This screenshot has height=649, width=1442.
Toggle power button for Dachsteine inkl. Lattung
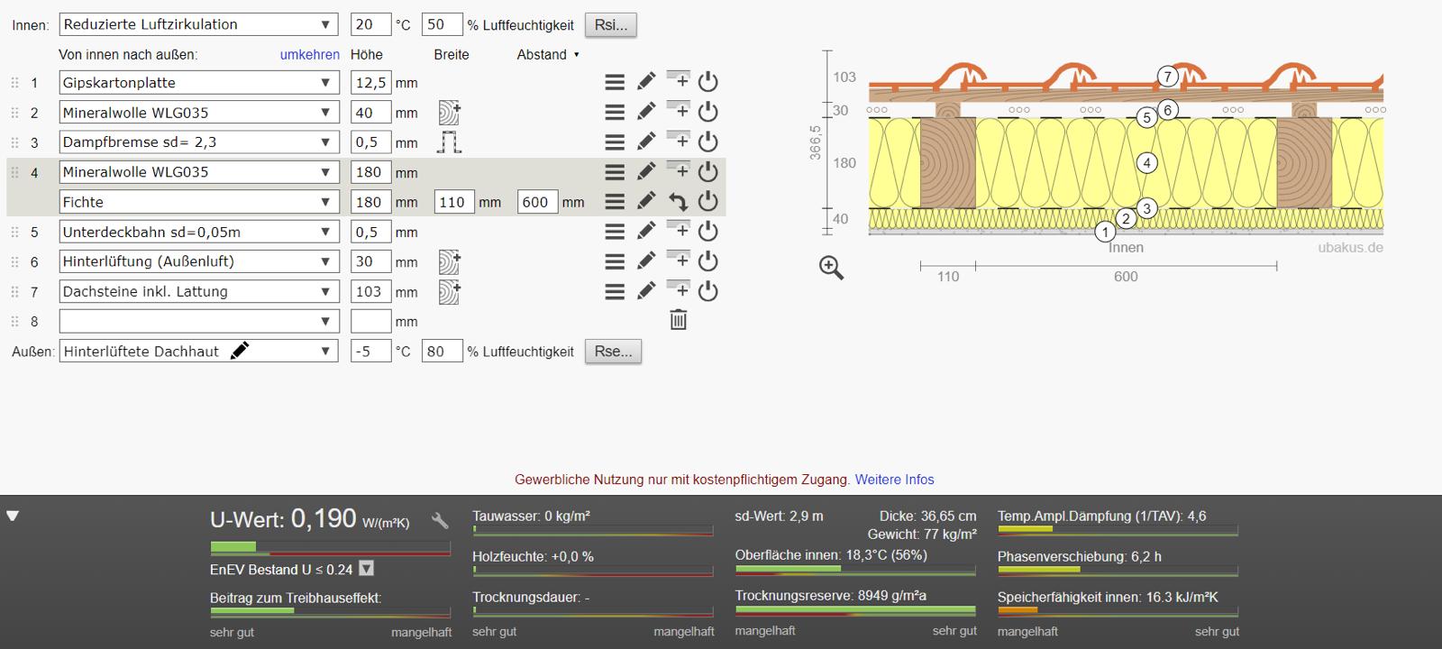point(708,291)
